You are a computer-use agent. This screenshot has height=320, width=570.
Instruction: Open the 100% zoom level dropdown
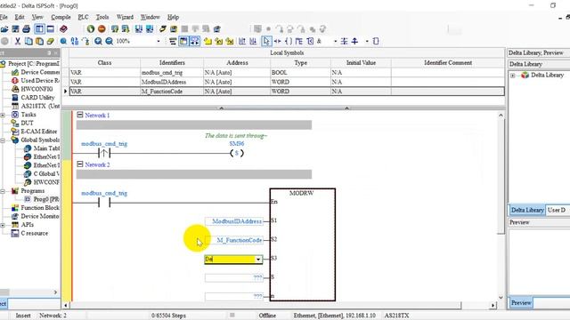tap(159, 42)
